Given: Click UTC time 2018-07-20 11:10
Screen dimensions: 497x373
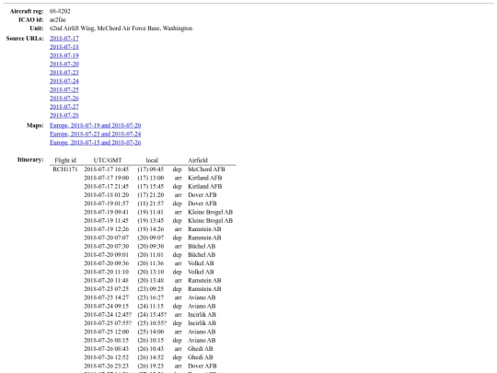Looking at the screenshot, I should pos(106,272).
